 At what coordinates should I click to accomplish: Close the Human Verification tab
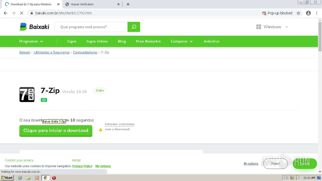pyautogui.click(x=118, y=4)
